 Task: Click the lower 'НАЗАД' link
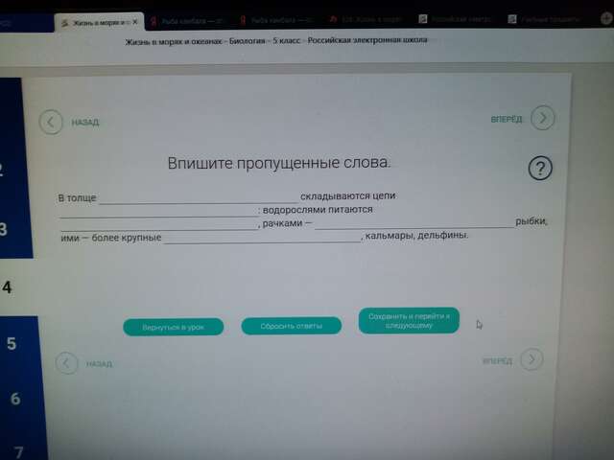pos(99,364)
